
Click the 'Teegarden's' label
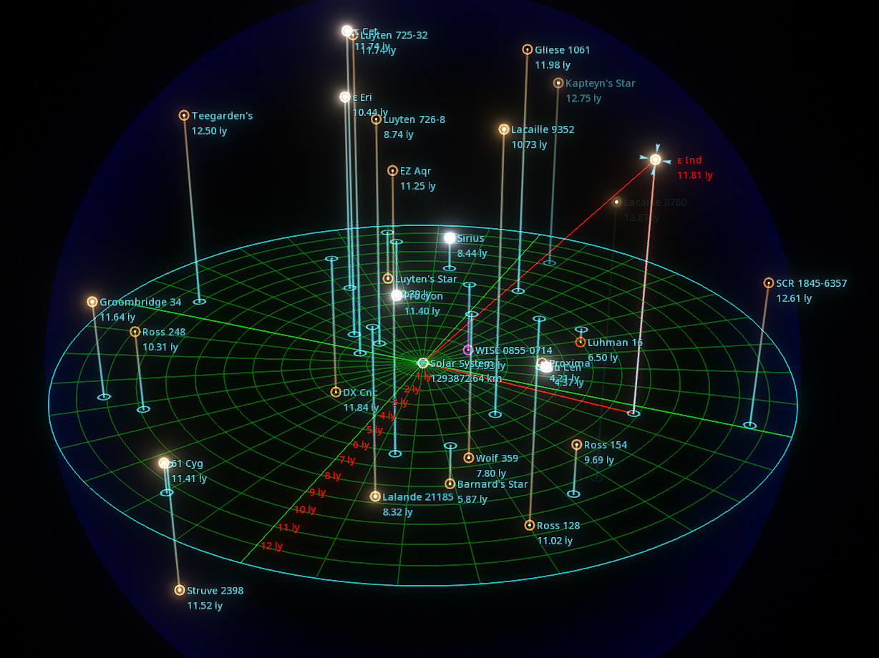(x=223, y=116)
